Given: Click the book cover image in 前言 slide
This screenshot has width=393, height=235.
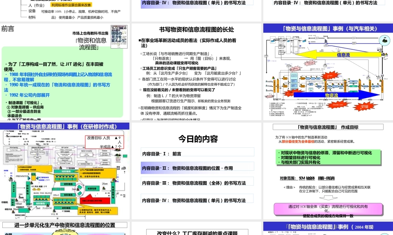Looking at the screenshot, I should coord(119,36).
